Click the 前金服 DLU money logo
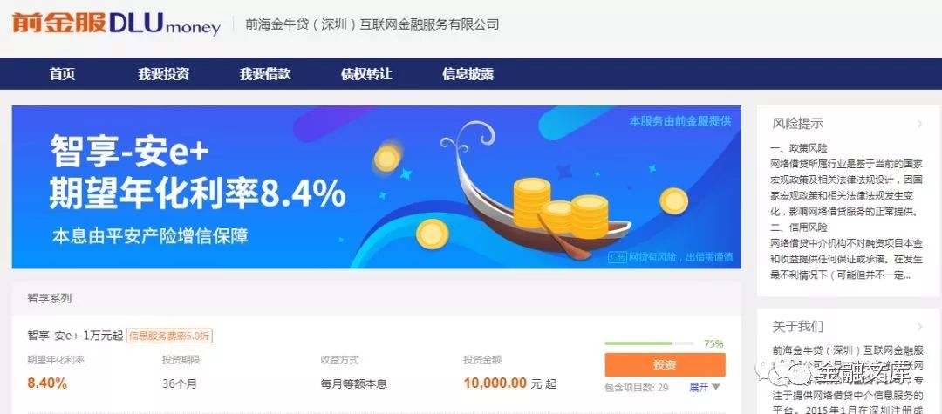 coord(116,24)
